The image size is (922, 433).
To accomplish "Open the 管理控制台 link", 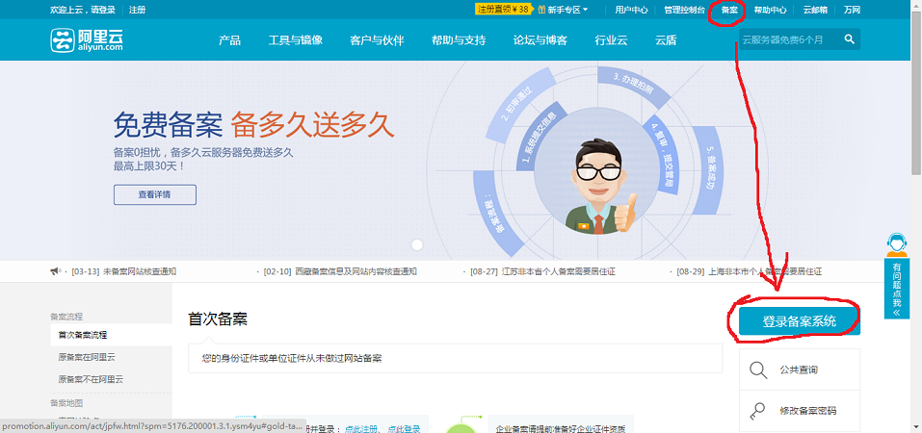I will (683, 10).
